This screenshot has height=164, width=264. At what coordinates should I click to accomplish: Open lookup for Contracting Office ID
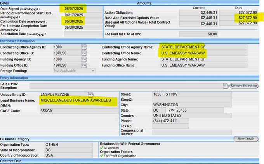pyautogui.click(x=84, y=53)
